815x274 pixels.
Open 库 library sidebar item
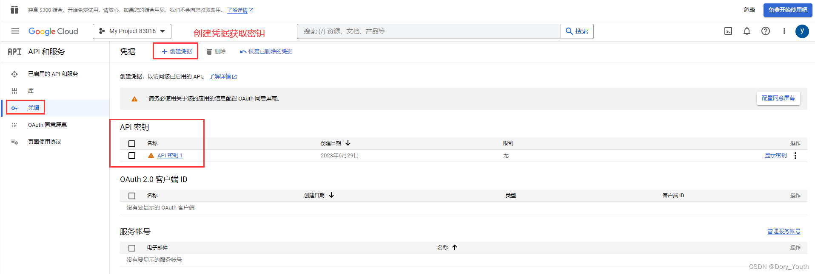pyautogui.click(x=31, y=91)
